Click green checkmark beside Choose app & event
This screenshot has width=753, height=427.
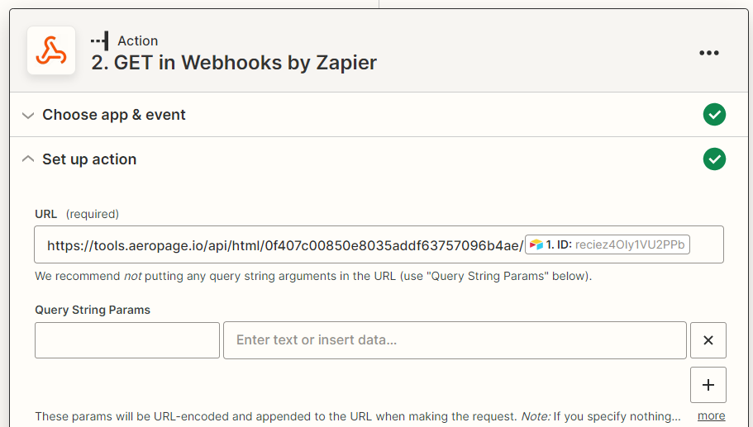tap(714, 115)
